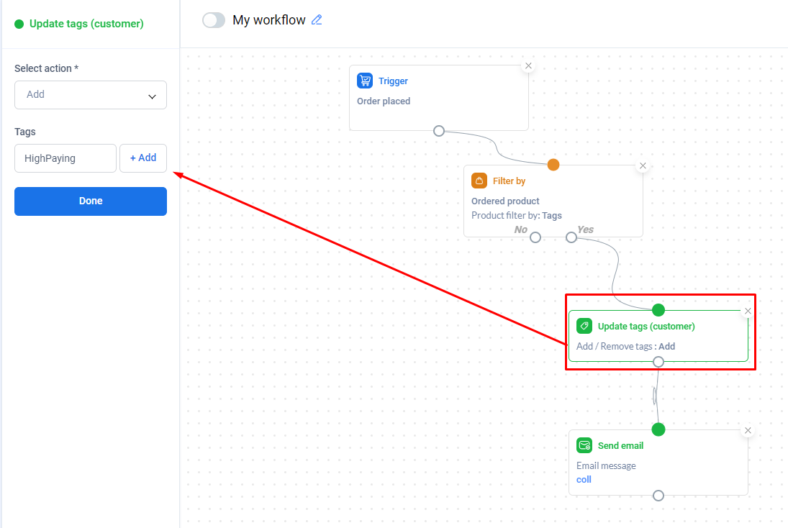
Task: Remove the Filter by node with its X
Action: (x=643, y=165)
